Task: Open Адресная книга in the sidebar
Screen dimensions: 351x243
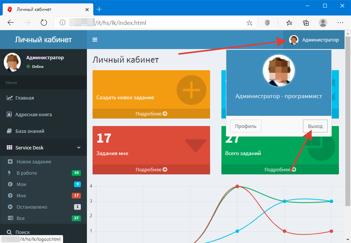Action: [33, 114]
